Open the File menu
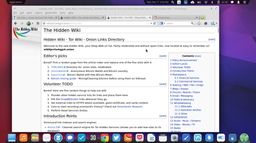The image size is (256, 143). 15,13
